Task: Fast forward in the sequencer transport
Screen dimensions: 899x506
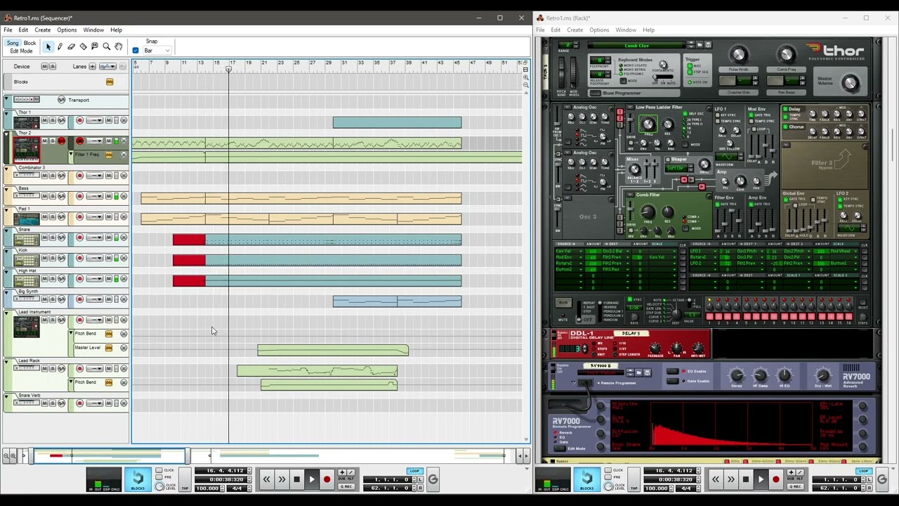Action: [282, 479]
